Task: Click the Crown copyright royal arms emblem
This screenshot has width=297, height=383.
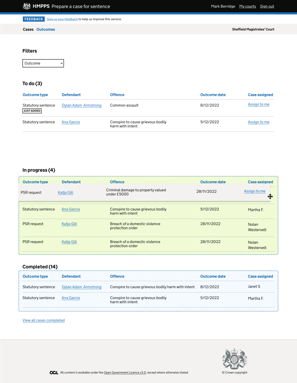Action: click(234, 359)
